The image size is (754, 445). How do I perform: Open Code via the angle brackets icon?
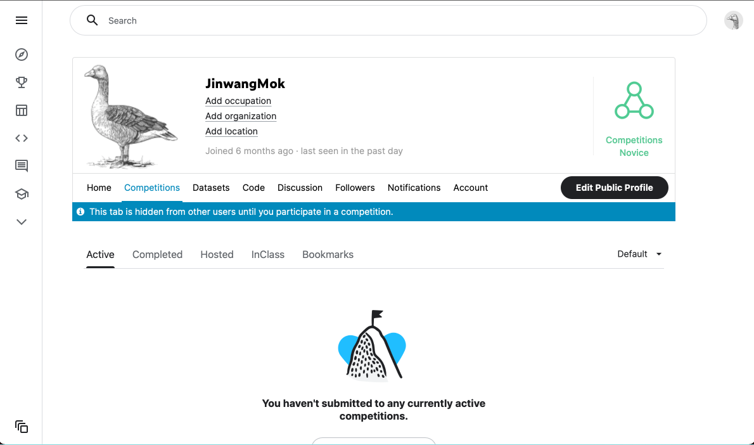pos(21,138)
